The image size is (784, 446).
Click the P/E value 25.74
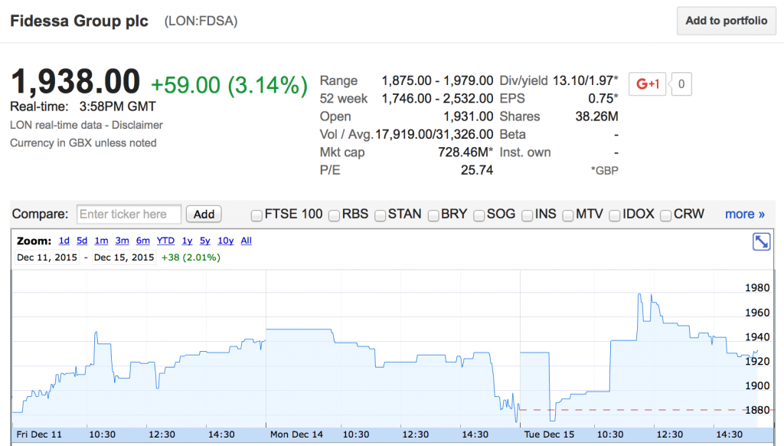click(x=477, y=170)
